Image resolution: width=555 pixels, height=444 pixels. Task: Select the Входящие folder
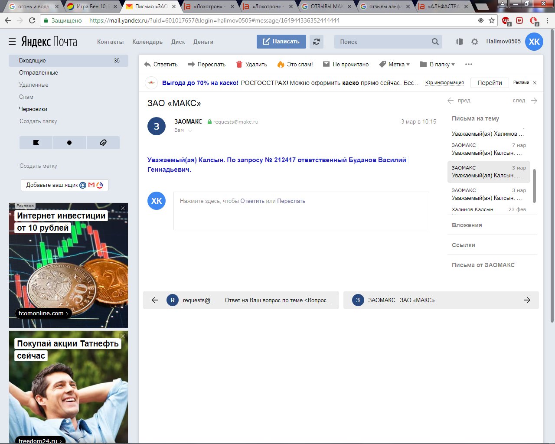point(69,60)
